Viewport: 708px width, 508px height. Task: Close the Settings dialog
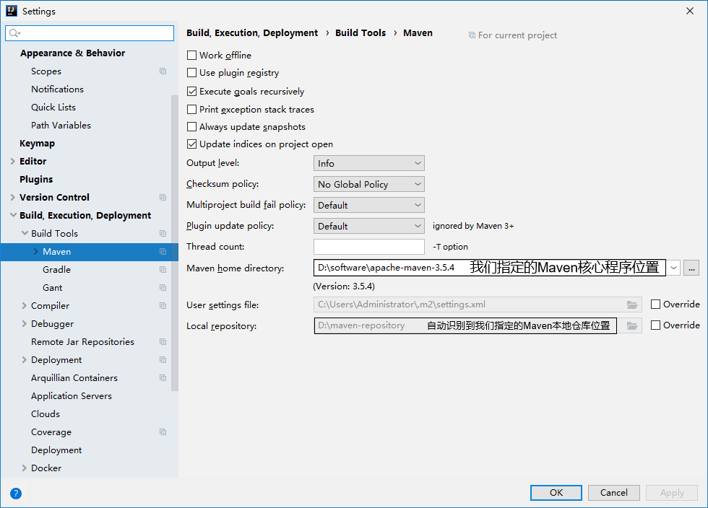(x=690, y=11)
